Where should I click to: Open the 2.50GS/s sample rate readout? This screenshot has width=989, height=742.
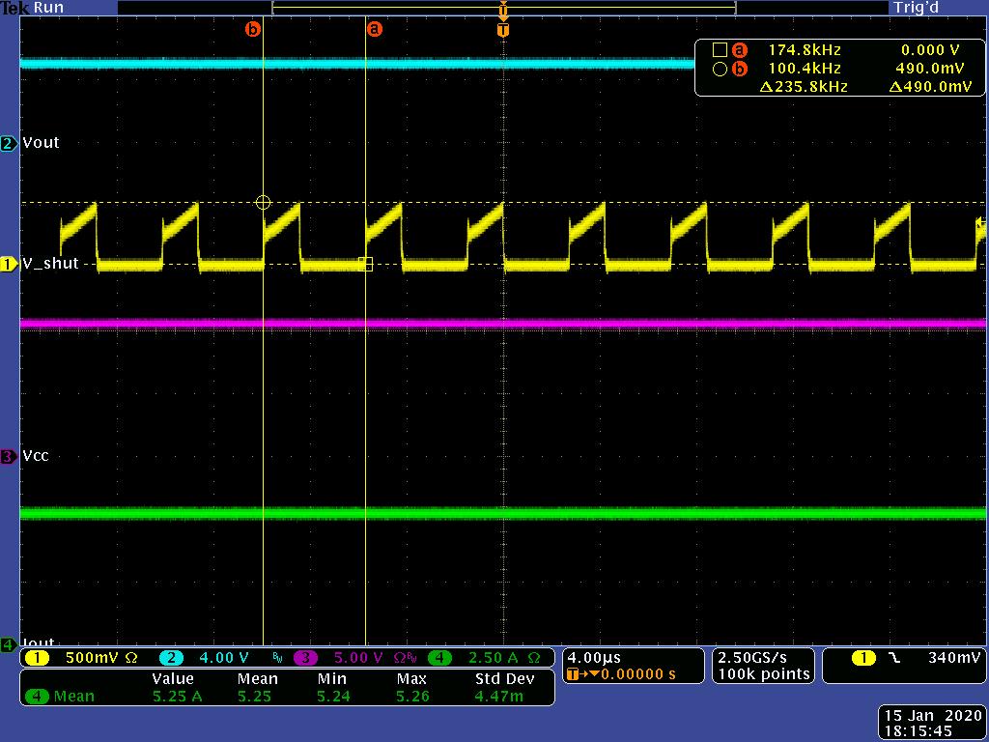(751, 657)
